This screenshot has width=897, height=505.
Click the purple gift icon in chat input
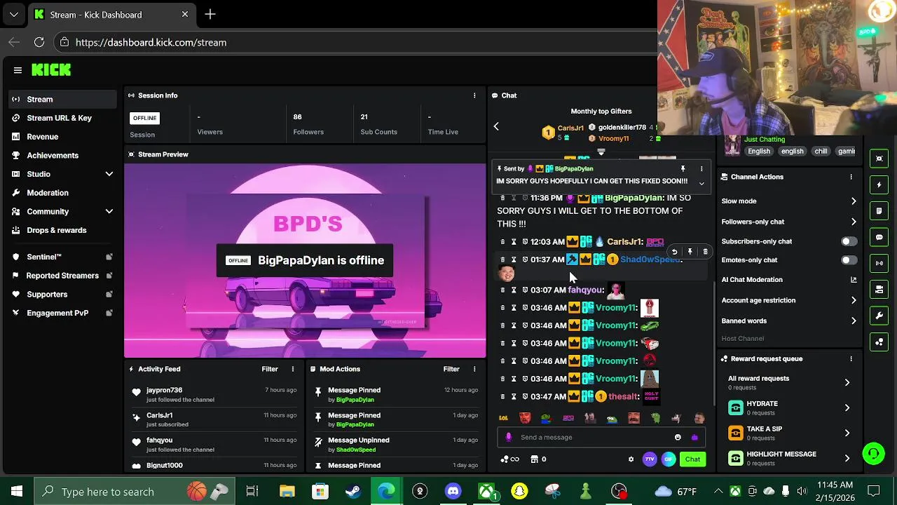(694, 438)
